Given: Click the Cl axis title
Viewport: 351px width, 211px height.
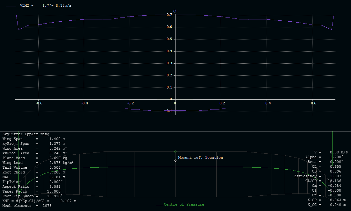Looking at the screenshot, I should pos(175,11).
